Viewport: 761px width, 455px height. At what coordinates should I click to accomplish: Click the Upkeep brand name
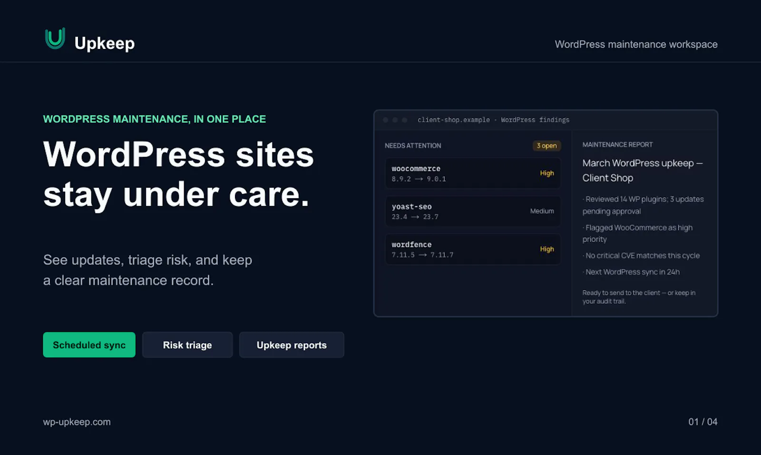(105, 44)
